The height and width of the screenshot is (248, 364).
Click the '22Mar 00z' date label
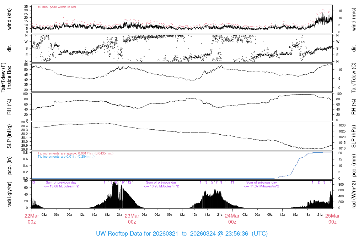(32, 219)
